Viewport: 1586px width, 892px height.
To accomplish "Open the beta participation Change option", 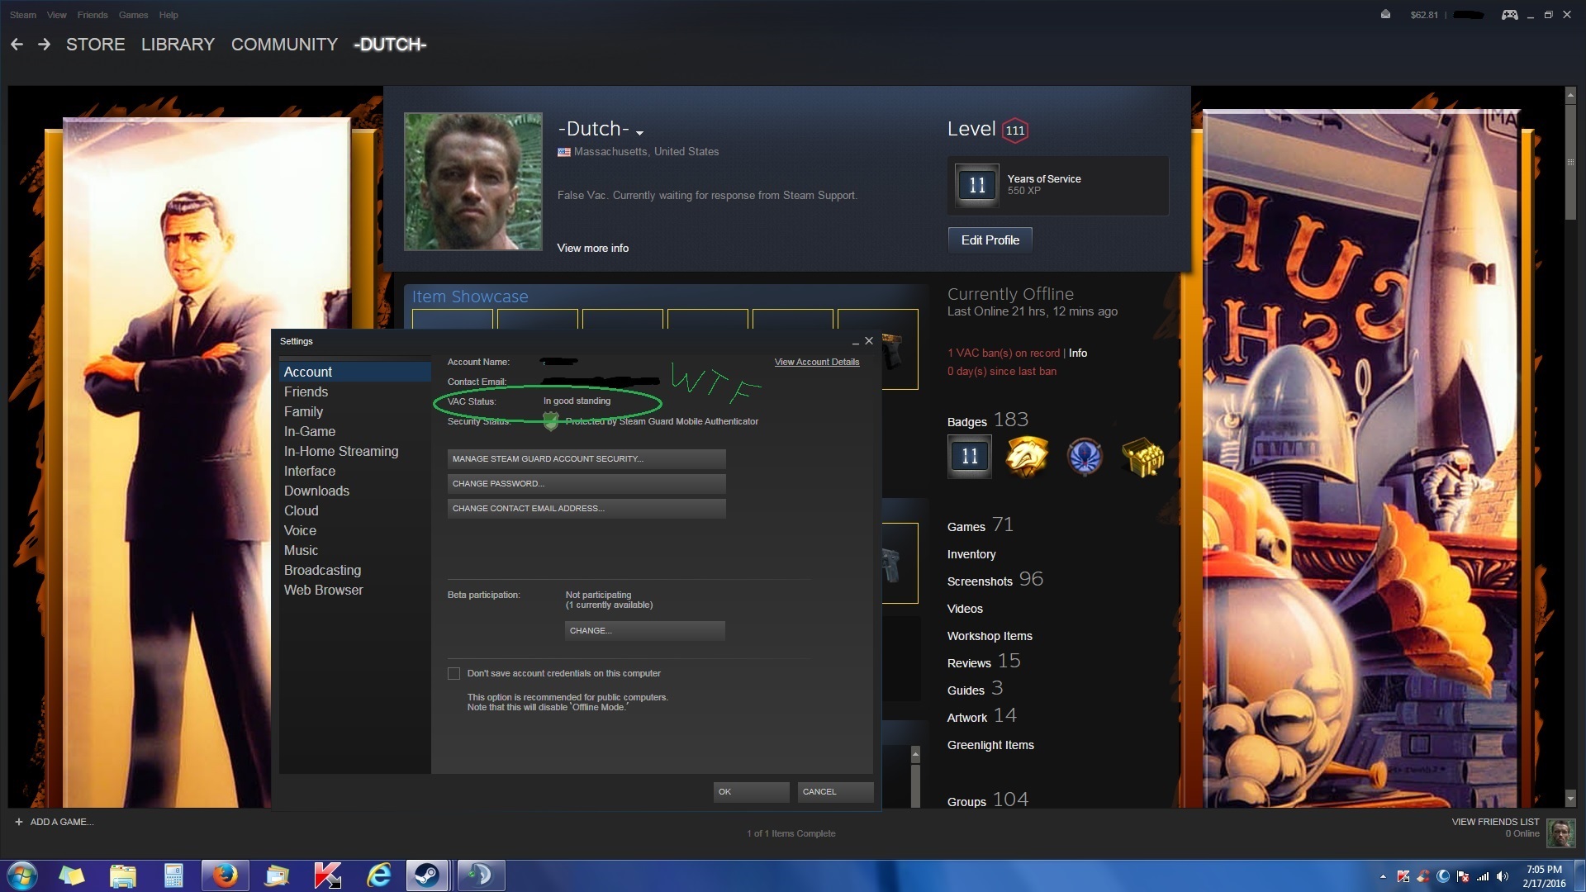I will (644, 630).
